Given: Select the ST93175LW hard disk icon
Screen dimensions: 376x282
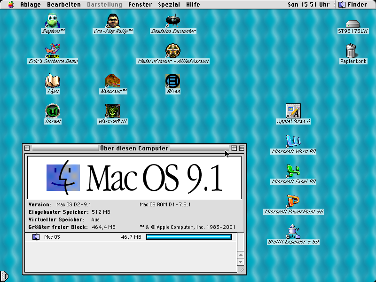Looking at the screenshot, I should point(353,24).
